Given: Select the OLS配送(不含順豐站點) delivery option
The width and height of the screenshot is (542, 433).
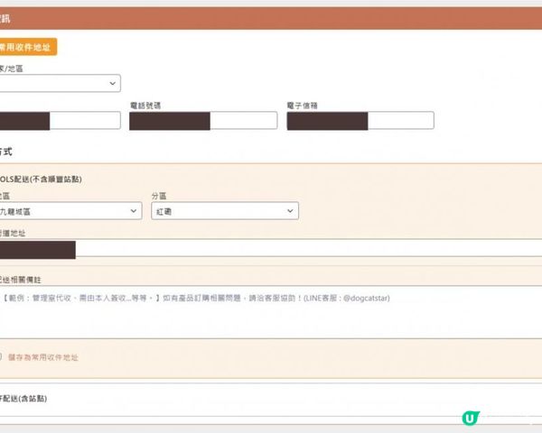Looking at the screenshot, I should tap(41, 180).
